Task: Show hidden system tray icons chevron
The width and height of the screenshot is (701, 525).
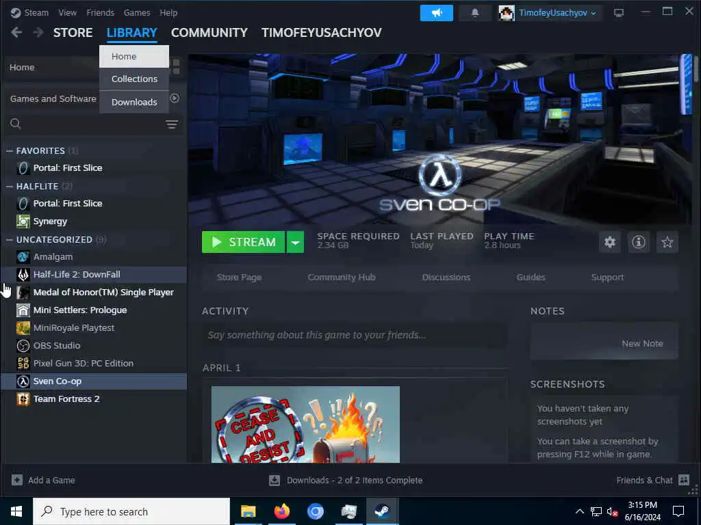Action: [x=579, y=511]
